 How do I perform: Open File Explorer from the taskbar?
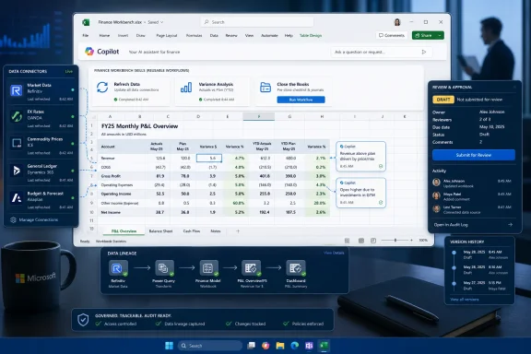[x=280, y=346]
